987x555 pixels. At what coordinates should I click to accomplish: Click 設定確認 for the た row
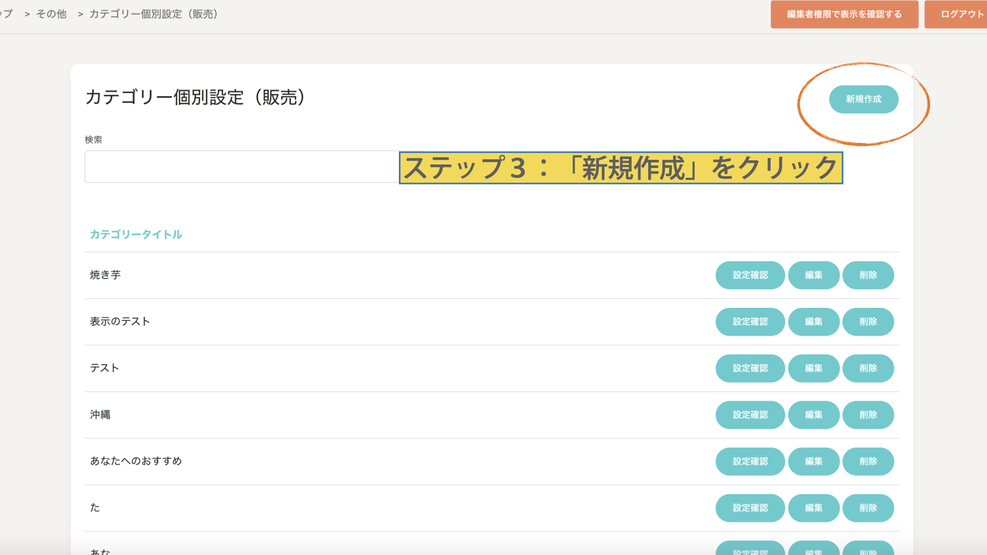pos(750,508)
